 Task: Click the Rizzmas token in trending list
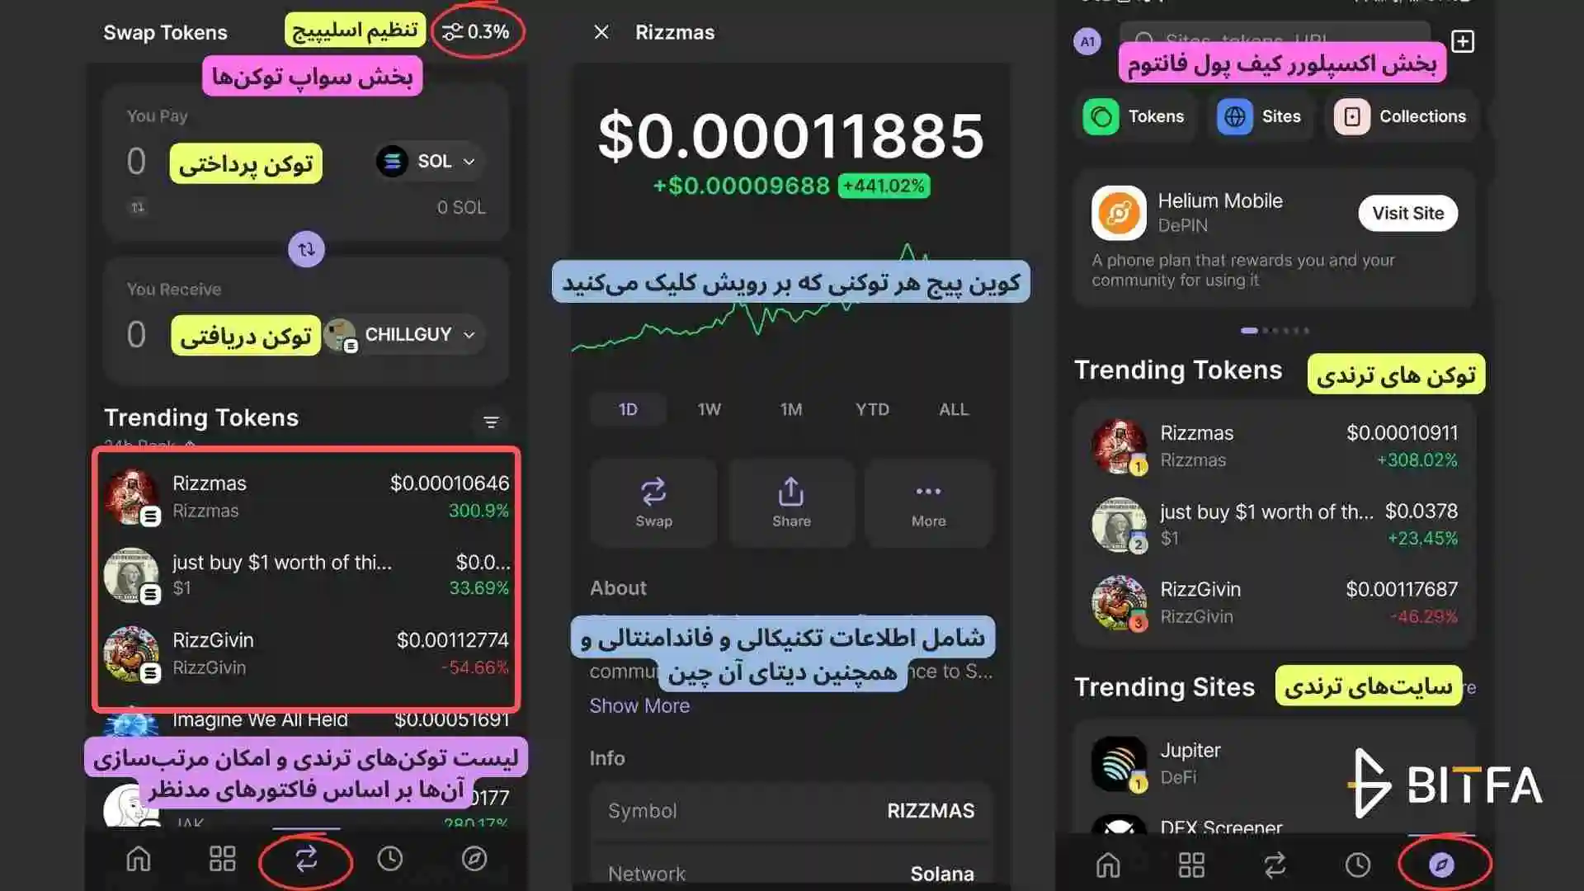tap(307, 495)
